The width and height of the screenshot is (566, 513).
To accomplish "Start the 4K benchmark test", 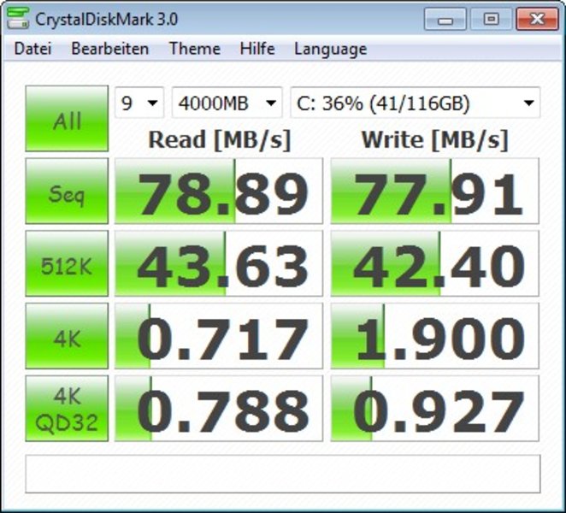I will [x=67, y=336].
